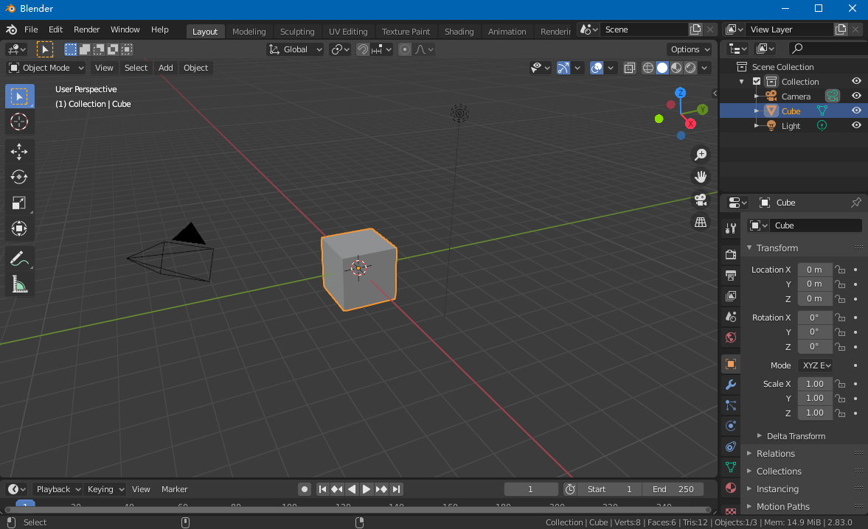Screen dimensions: 868x529
Task: Select the Move tool in the toolbar
Action: [19, 151]
